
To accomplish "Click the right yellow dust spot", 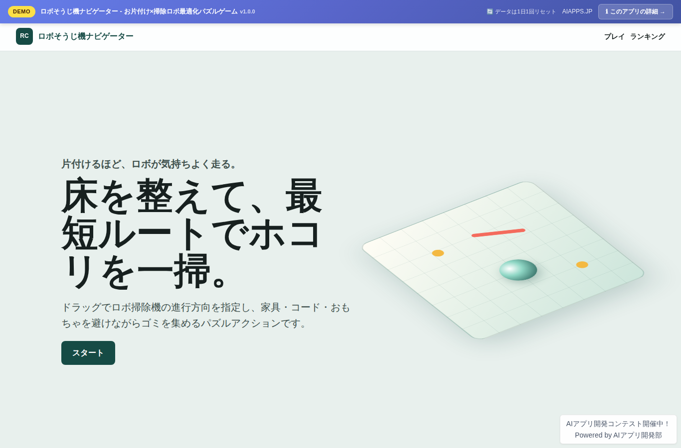I will point(582,265).
